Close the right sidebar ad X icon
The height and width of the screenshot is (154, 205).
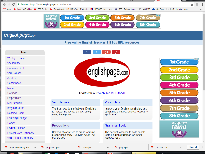[198, 59]
